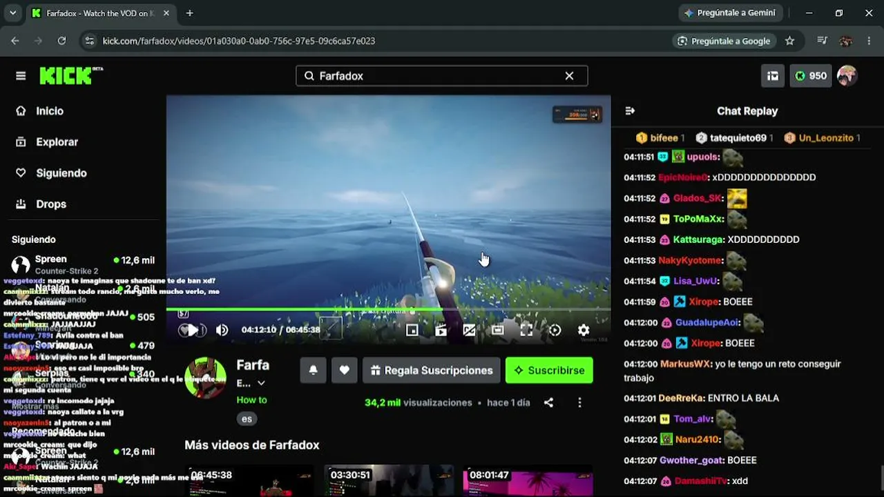Focus the Kick search field
This screenshot has height=497, width=884.
click(x=441, y=76)
